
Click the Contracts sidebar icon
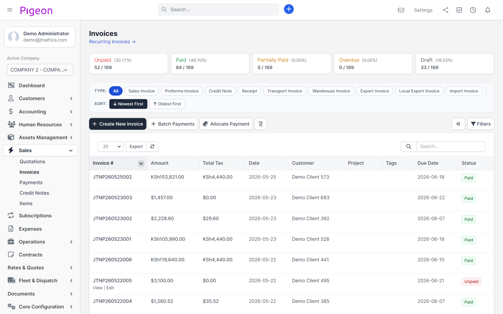(11, 255)
